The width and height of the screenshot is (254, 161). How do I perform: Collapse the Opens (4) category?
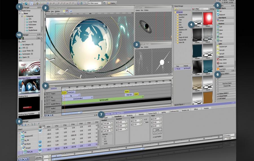(x=19, y=57)
